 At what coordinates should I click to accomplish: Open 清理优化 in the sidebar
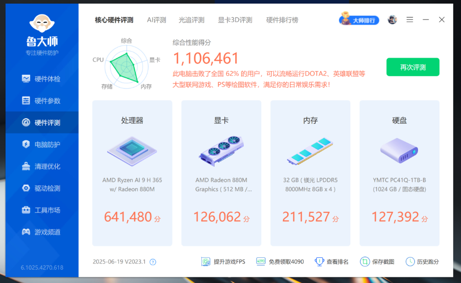41,166
